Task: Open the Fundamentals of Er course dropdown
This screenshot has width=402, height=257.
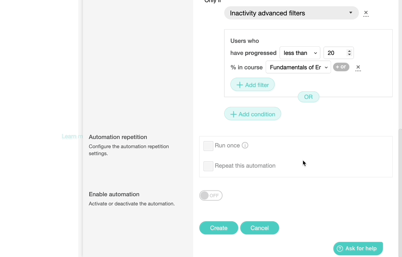Action: [298, 67]
